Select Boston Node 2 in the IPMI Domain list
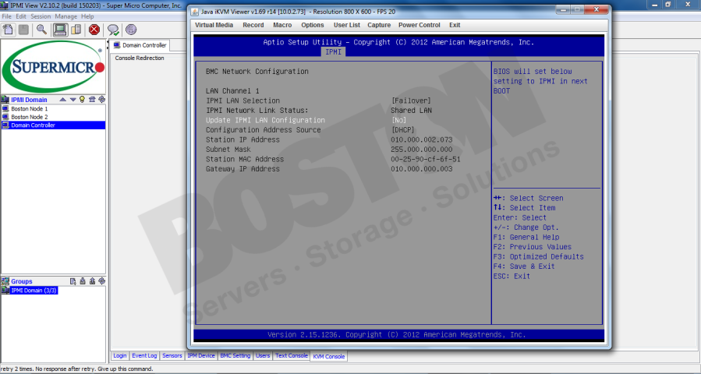The height and width of the screenshot is (374, 701). [x=29, y=117]
